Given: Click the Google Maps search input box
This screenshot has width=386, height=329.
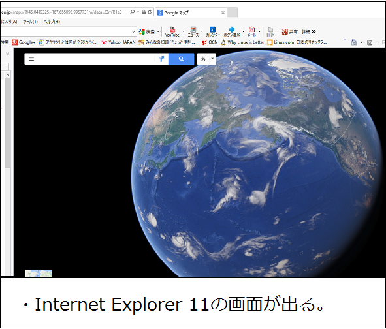Looking at the screenshot, I should click(x=95, y=59).
